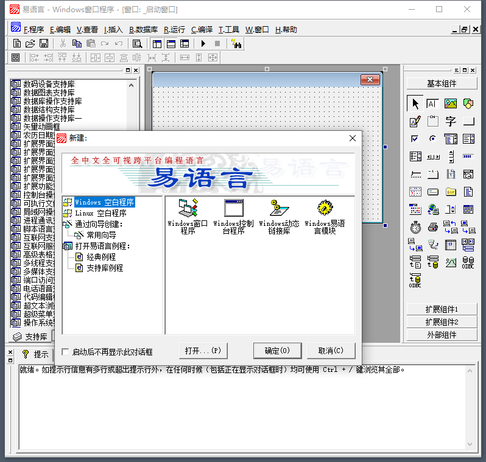Screen dimensions: 486x462
Task: Select the label 'A' component icon
Action: [432, 103]
